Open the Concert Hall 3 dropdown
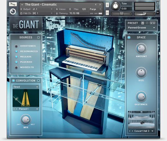This screenshot has width=167, height=141. (x=141, y=131)
